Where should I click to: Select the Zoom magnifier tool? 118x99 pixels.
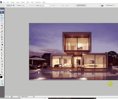(2, 72)
